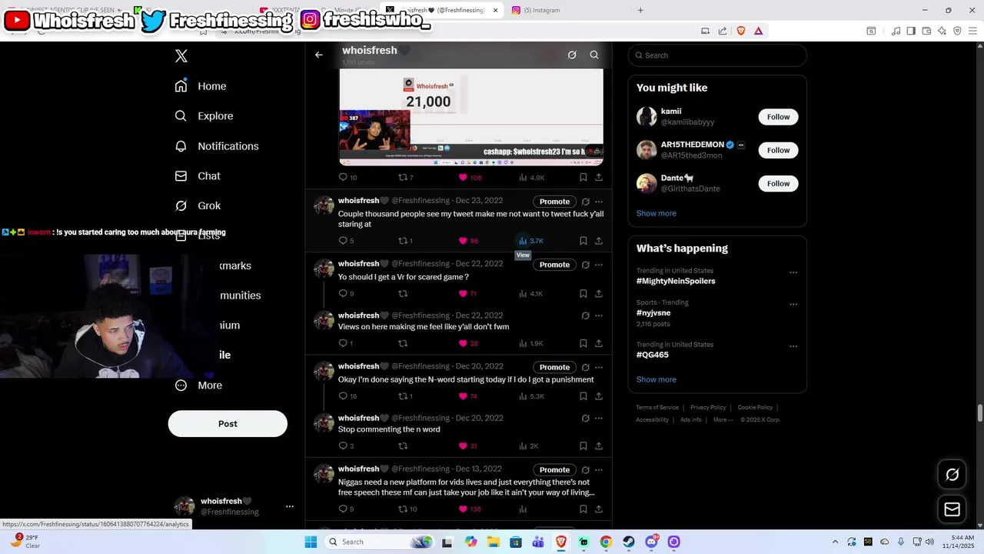Open the floating Messages envelope button
984x554 pixels.
point(952,509)
